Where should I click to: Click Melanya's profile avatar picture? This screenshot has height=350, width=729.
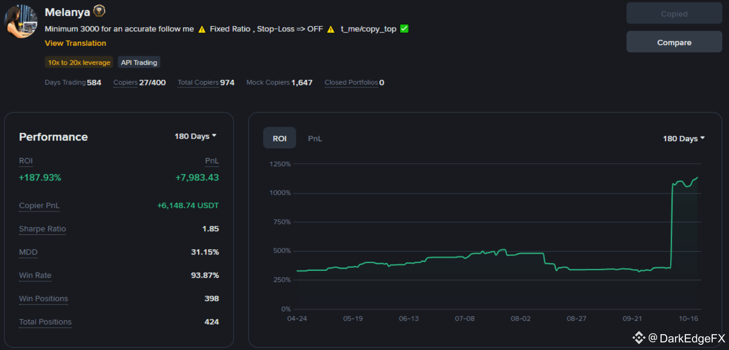[21, 21]
